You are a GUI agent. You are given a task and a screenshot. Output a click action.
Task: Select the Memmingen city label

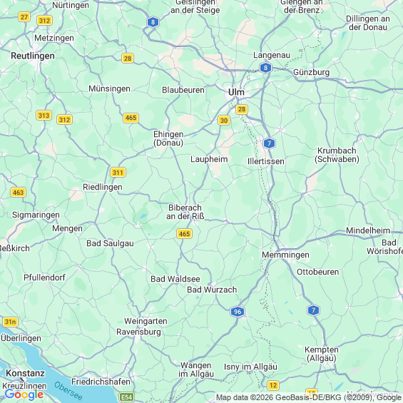click(285, 255)
